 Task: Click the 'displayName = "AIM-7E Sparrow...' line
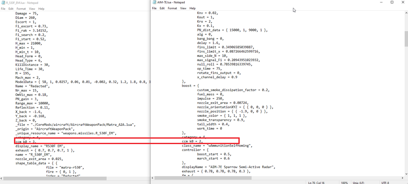point(229,167)
